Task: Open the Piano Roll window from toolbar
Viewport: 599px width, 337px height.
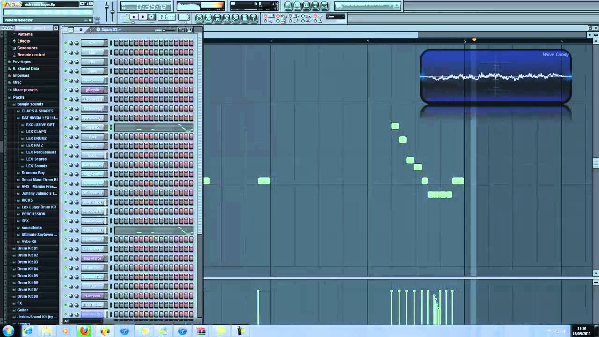Action: 306,6
